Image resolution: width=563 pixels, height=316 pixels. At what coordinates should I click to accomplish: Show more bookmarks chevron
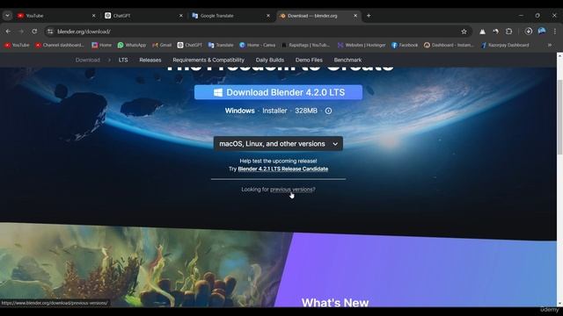point(549,45)
